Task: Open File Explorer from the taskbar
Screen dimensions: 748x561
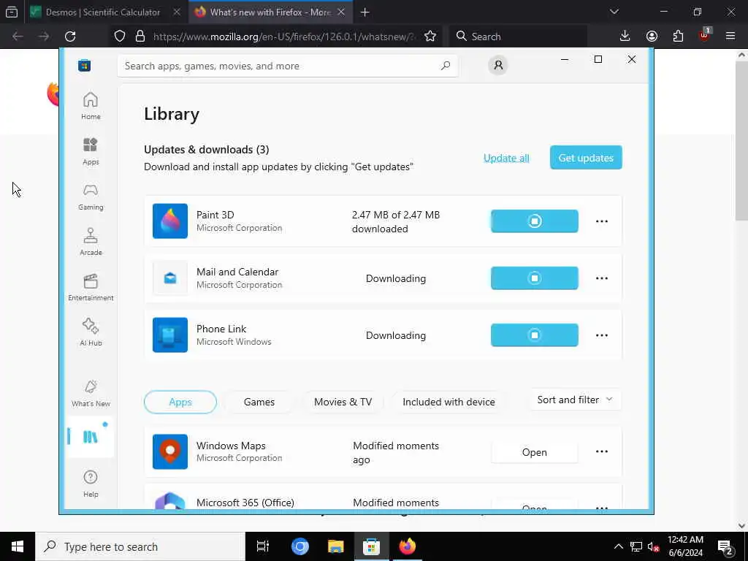Action: coord(336,546)
